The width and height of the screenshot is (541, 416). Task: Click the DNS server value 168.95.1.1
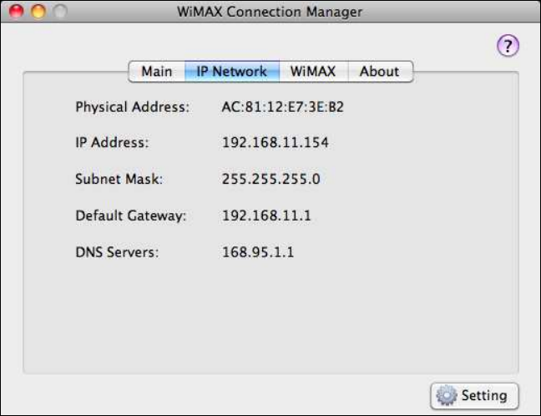coord(257,251)
